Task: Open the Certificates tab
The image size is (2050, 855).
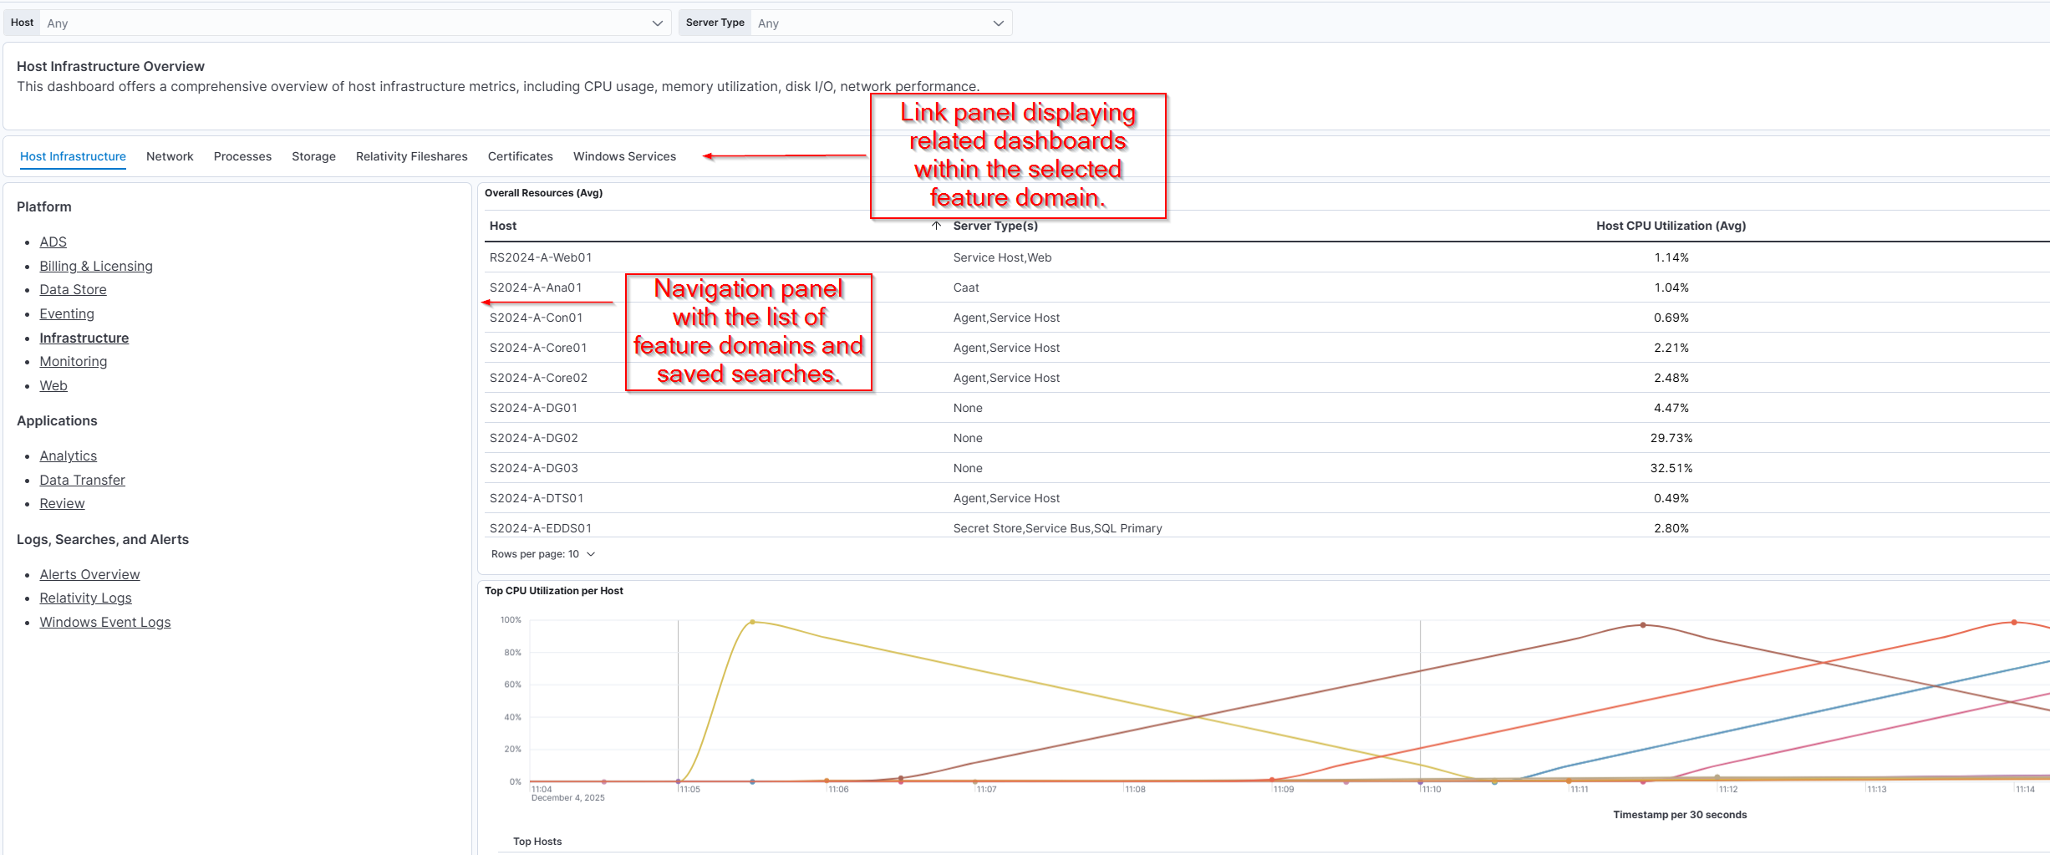Action: coord(520,156)
